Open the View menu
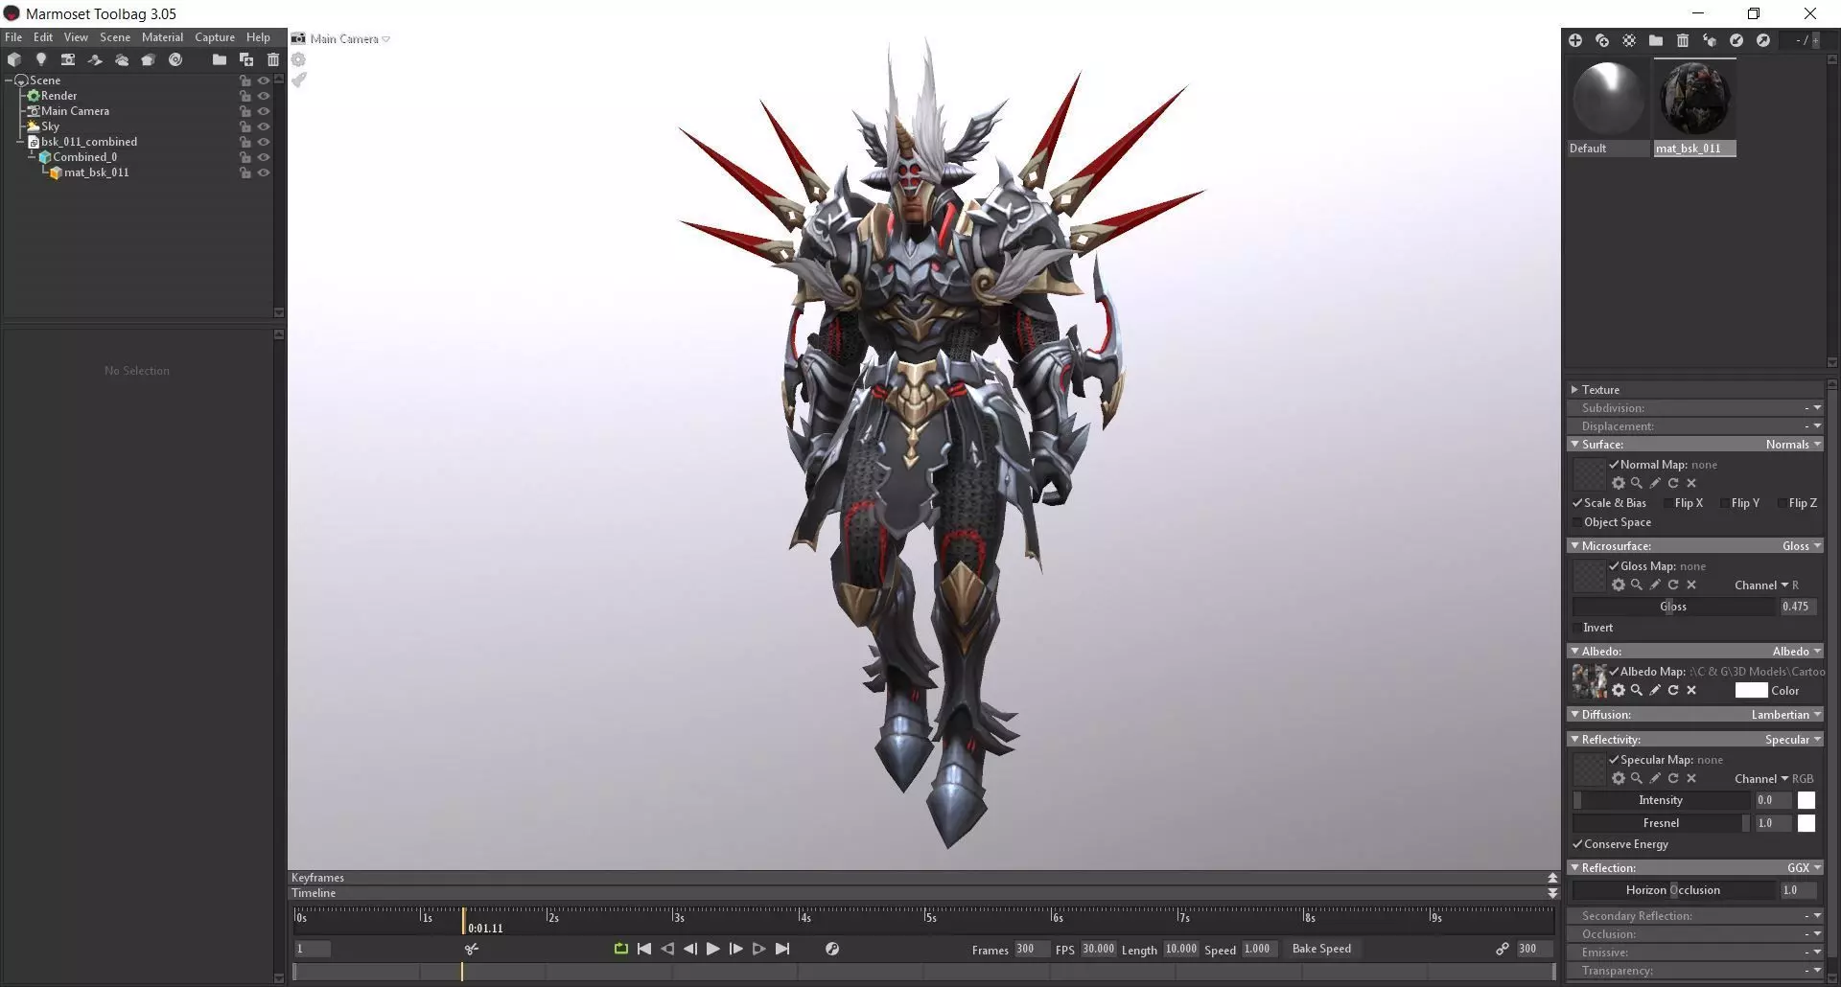 (x=76, y=37)
